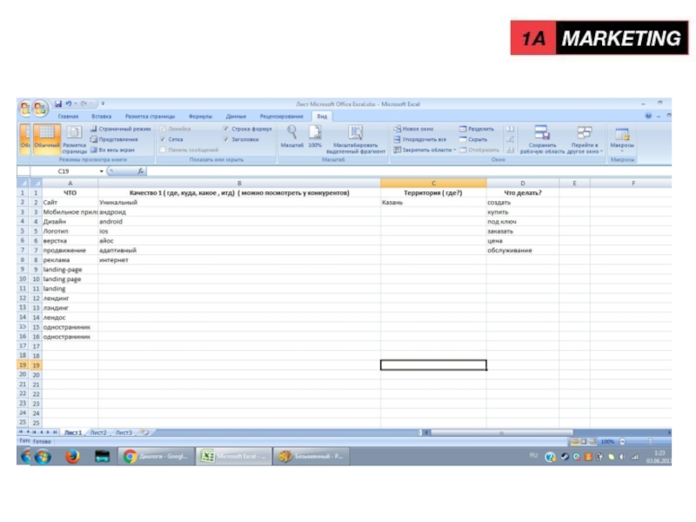Customize quick access toolbar dropdown

click(x=103, y=104)
